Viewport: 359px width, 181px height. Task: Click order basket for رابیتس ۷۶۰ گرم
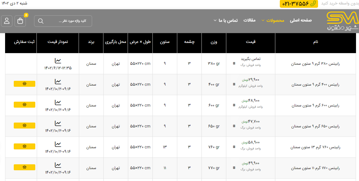tap(25, 146)
